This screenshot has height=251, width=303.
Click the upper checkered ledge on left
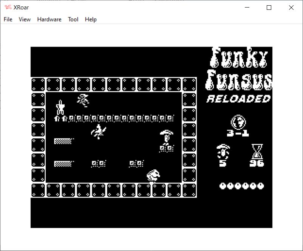click(x=63, y=141)
